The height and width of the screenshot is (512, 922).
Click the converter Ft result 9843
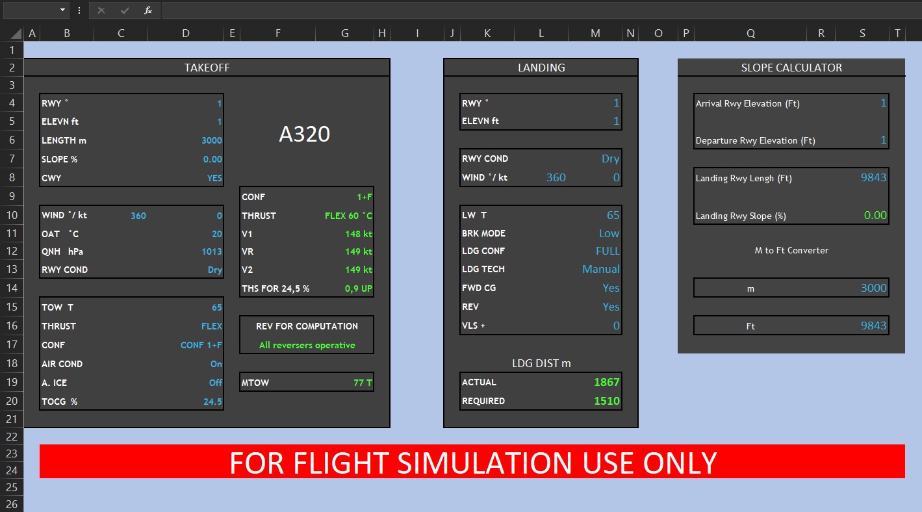(x=873, y=326)
